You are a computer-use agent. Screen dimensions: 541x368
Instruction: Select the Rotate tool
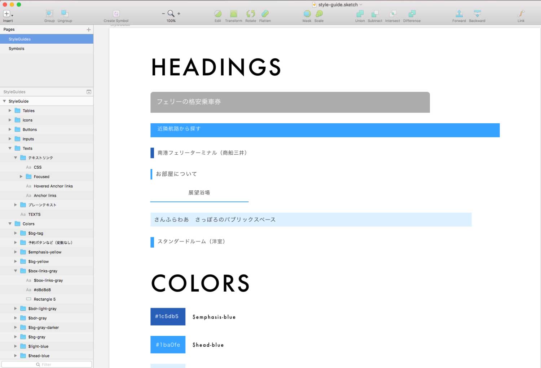pyautogui.click(x=250, y=14)
